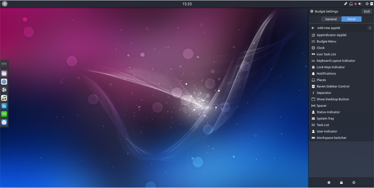Image resolution: width=374 pixels, height=188 pixels.
Task: Open the Places drive icon in the top panel
Action: click(x=351, y=4)
